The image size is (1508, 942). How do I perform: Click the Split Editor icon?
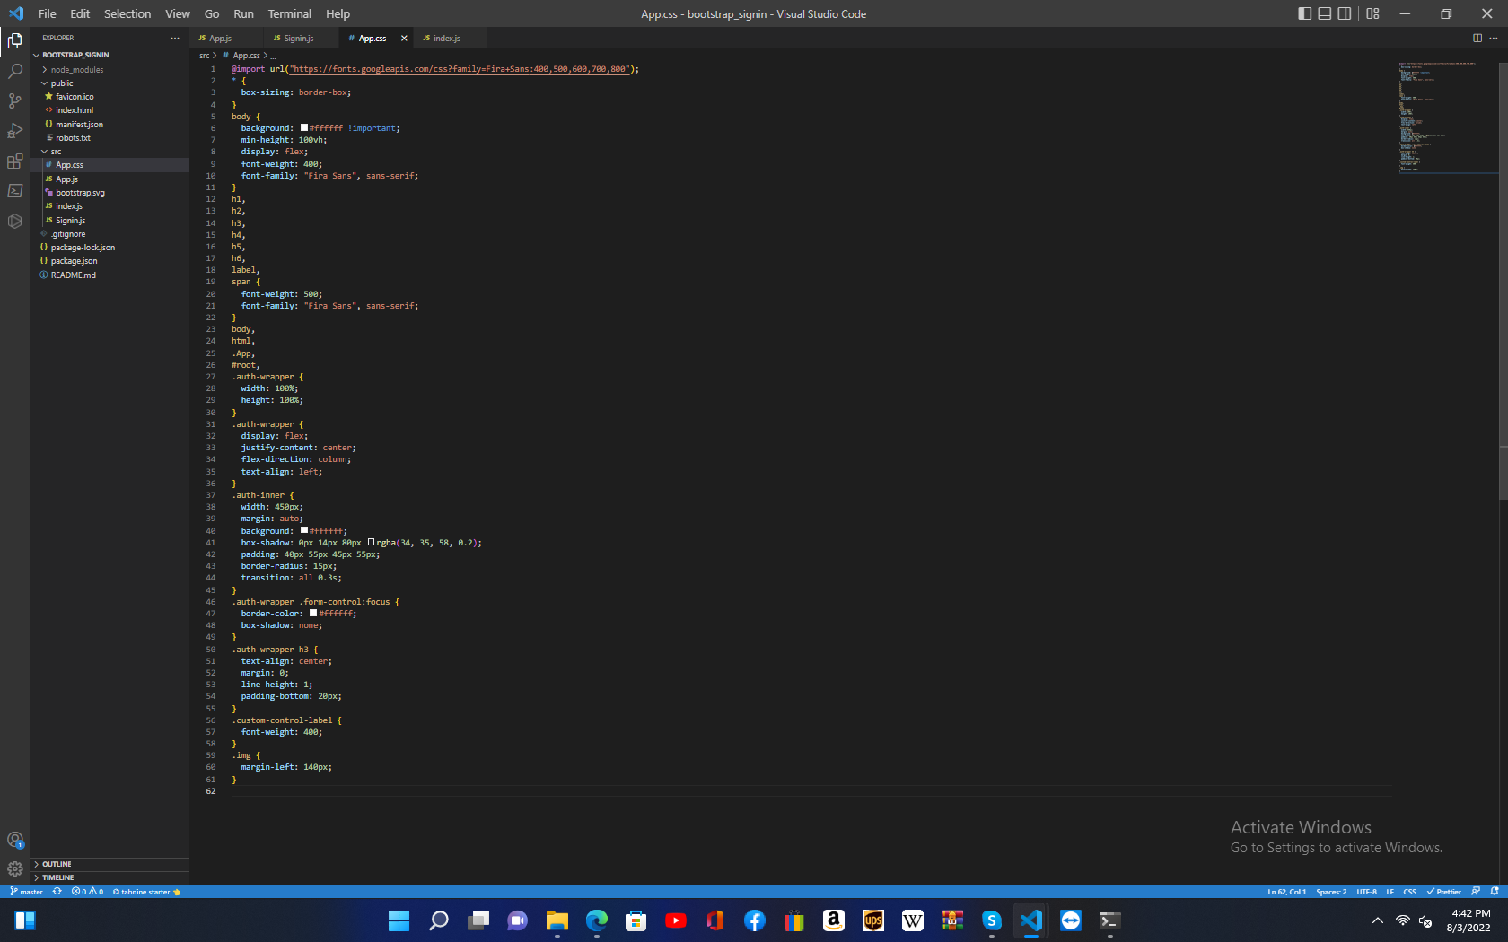[1477, 38]
